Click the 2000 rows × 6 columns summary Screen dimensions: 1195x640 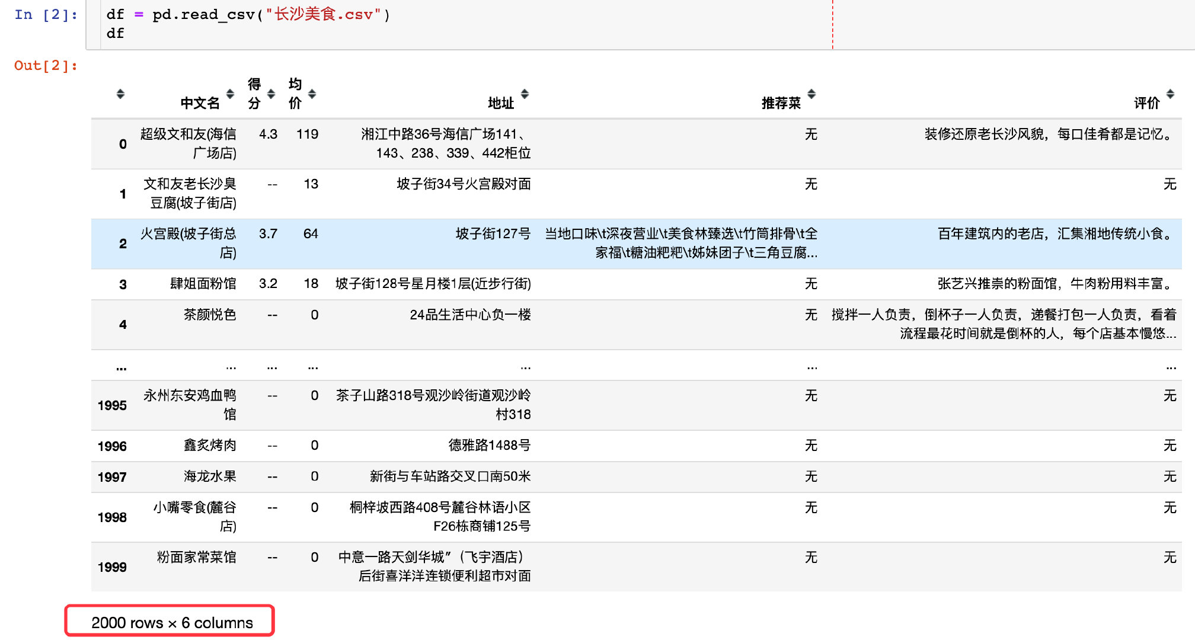tap(171, 622)
